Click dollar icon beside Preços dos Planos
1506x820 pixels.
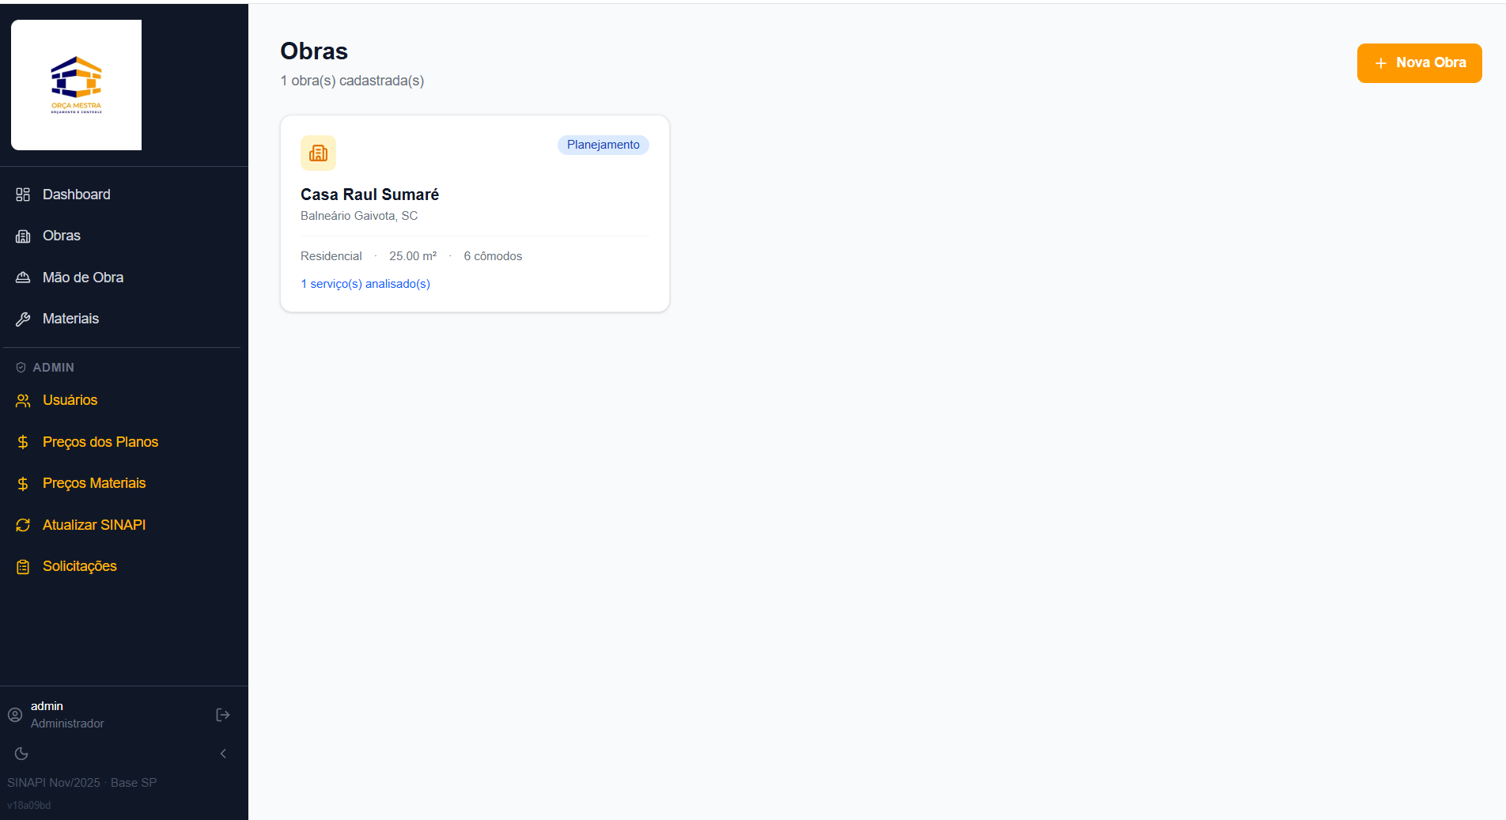click(x=23, y=442)
